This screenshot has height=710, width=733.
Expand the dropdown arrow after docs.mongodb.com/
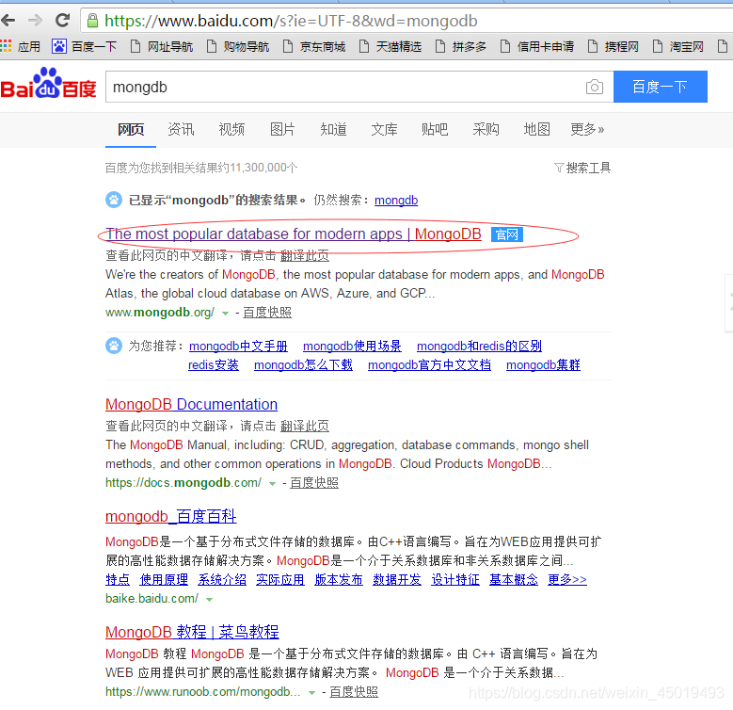[273, 484]
